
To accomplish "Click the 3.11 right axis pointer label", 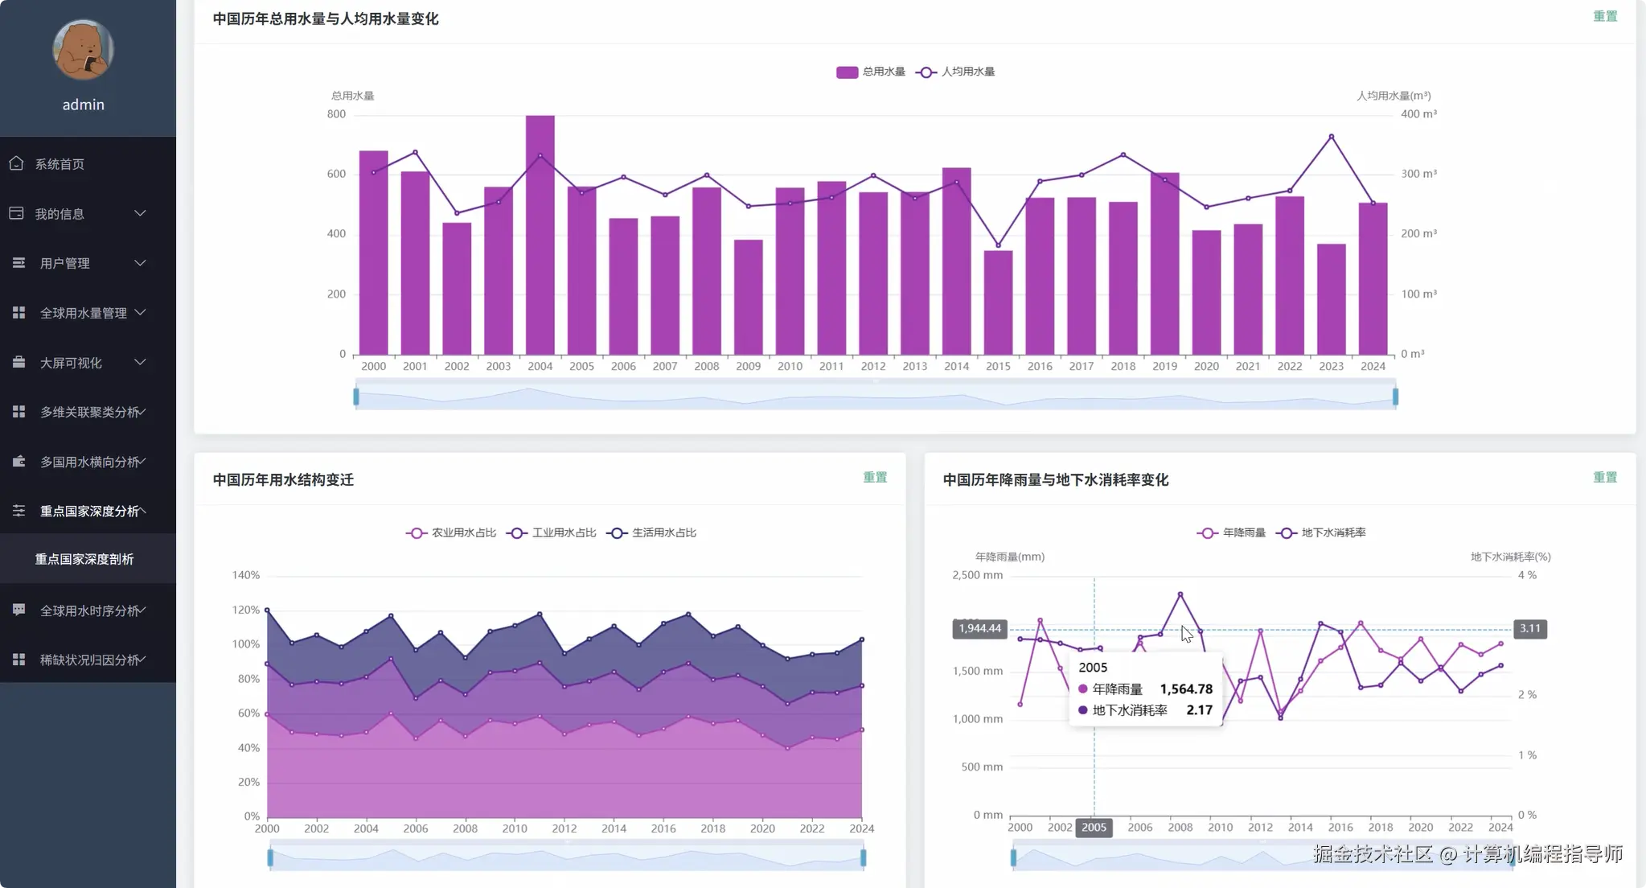I will tap(1530, 628).
